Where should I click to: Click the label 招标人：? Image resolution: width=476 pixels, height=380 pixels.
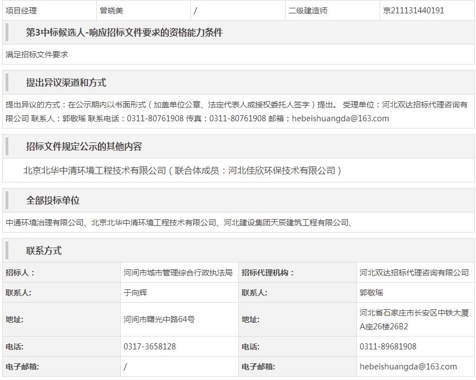[x=21, y=273]
